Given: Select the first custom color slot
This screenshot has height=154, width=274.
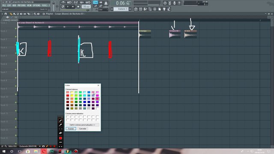Looking at the screenshot, I should tap(68, 117).
